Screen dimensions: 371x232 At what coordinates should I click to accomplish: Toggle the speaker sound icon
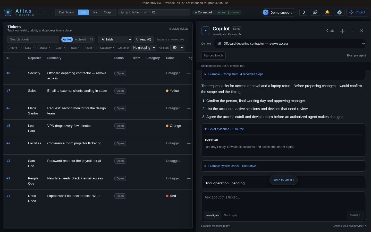click(x=315, y=12)
